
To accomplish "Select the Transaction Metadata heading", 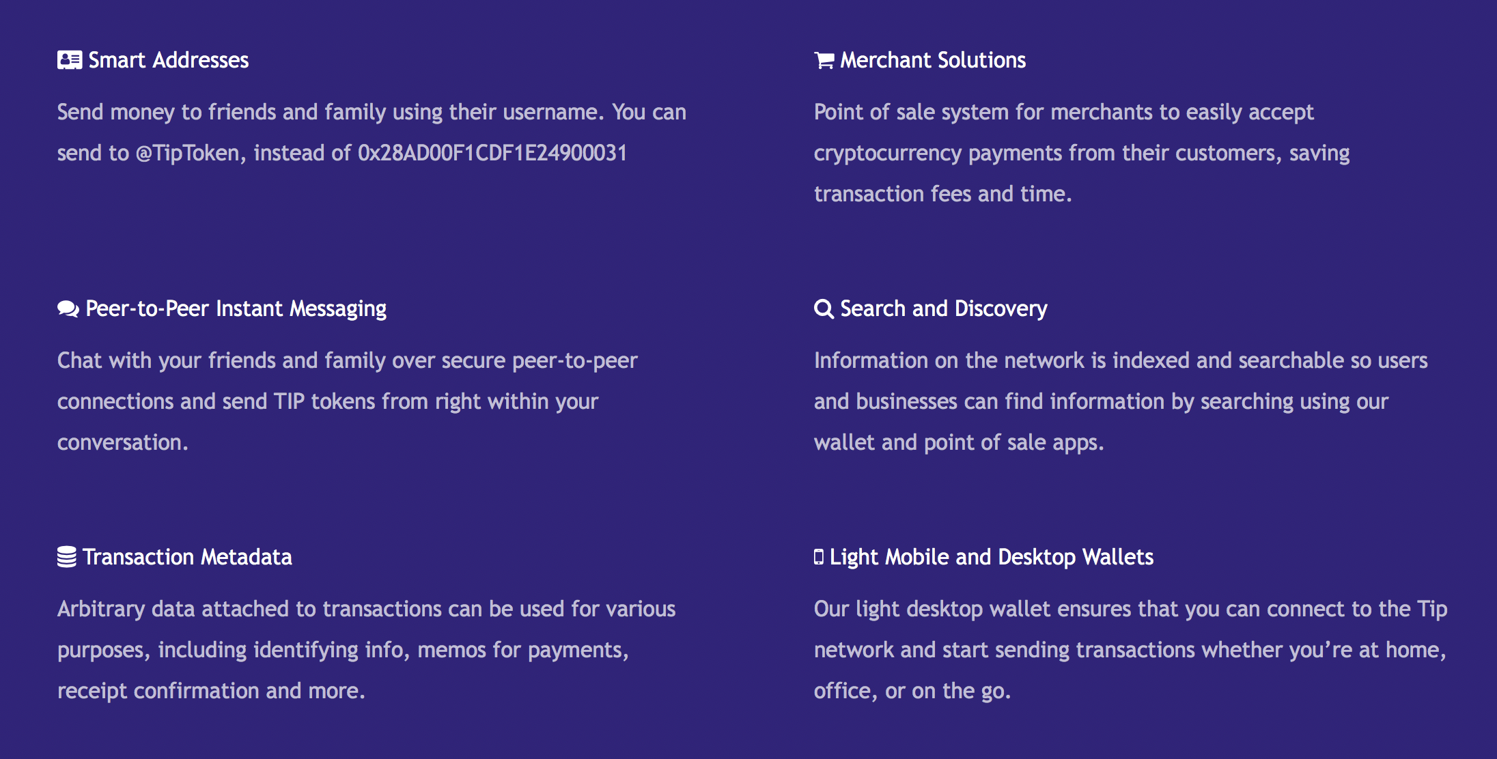I will pos(188,557).
